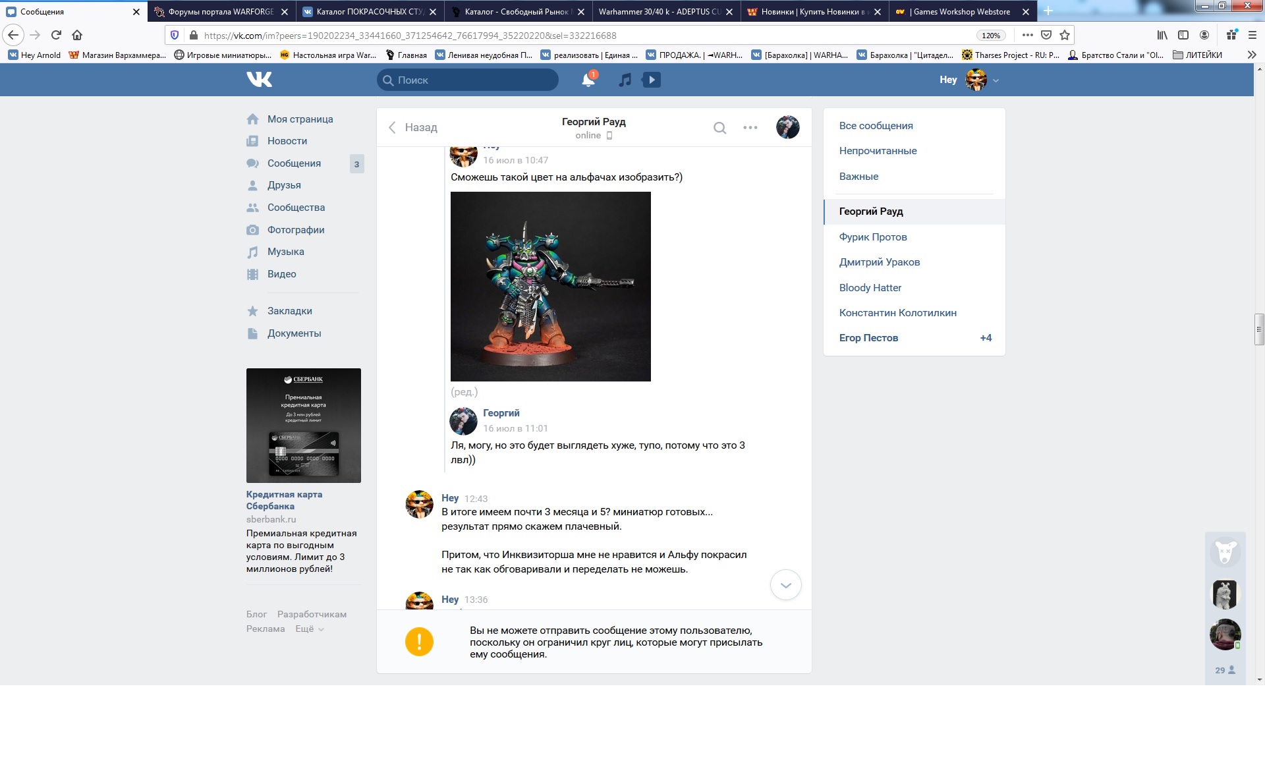Image resolution: width=1265 pixels, height=759 pixels.
Task: Expand the Hey profile dropdown arrow
Action: (x=996, y=80)
